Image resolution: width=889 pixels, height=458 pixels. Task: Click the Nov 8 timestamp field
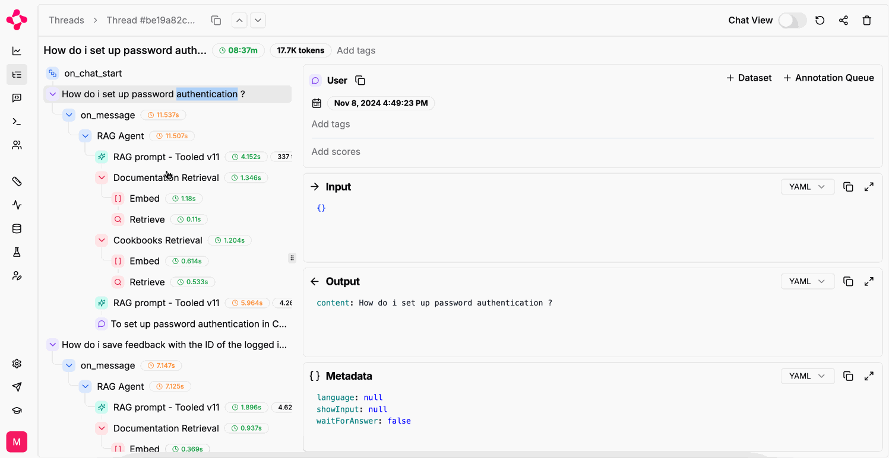(x=381, y=103)
